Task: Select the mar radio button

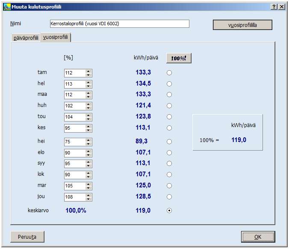Action: click(x=169, y=186)
